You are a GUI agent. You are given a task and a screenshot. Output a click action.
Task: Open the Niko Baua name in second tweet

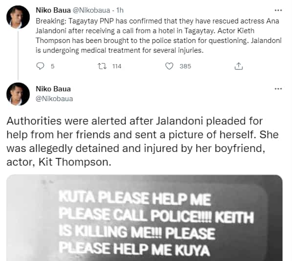click(53, 89)
